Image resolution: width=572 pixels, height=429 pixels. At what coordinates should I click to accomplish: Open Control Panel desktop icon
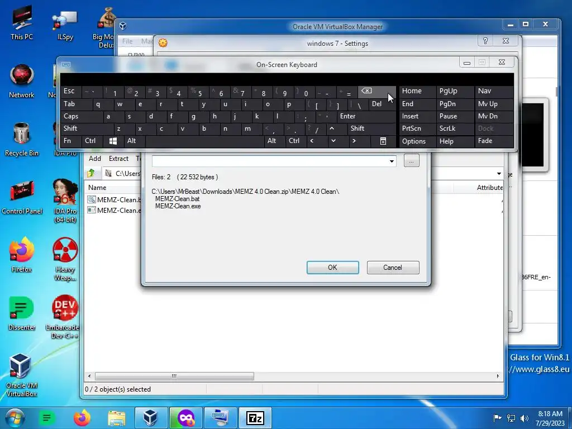(x=22, y=198)
